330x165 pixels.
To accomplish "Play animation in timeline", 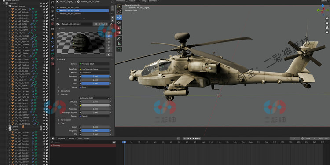I will pyautogui.click(x=194, y=139).
